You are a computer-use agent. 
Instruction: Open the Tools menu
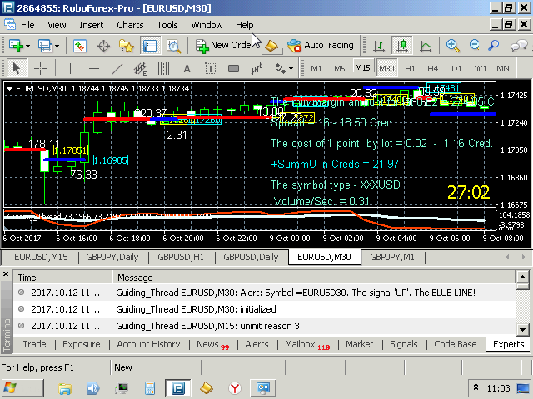167,25
